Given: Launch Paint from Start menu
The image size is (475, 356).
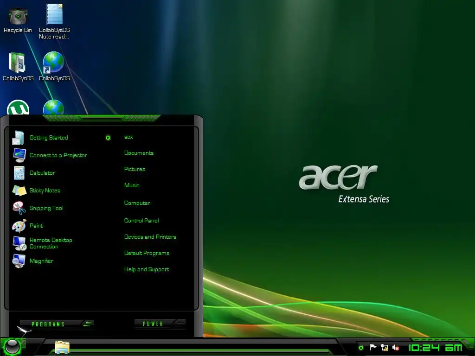Looking at the screenshot, I should tap(36, 226).
